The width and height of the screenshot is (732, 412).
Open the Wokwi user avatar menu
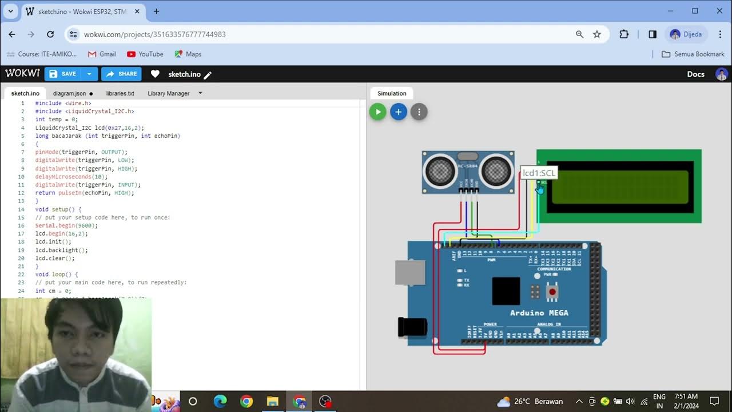coord(721,74)
